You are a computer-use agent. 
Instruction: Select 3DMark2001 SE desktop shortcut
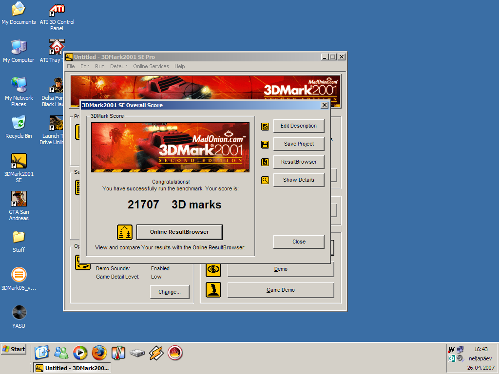tap(19, 168)
